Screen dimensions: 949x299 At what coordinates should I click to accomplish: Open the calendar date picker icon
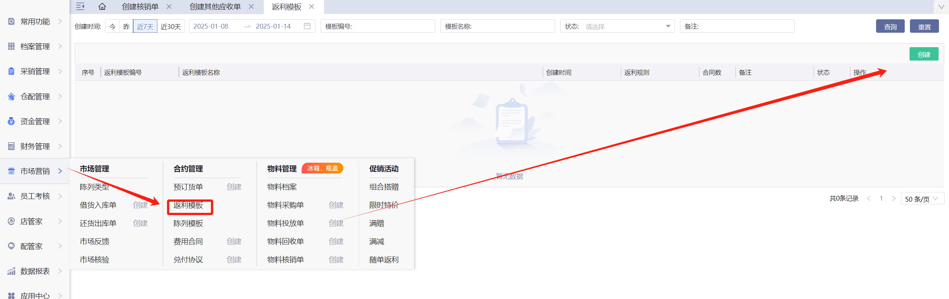307,26
